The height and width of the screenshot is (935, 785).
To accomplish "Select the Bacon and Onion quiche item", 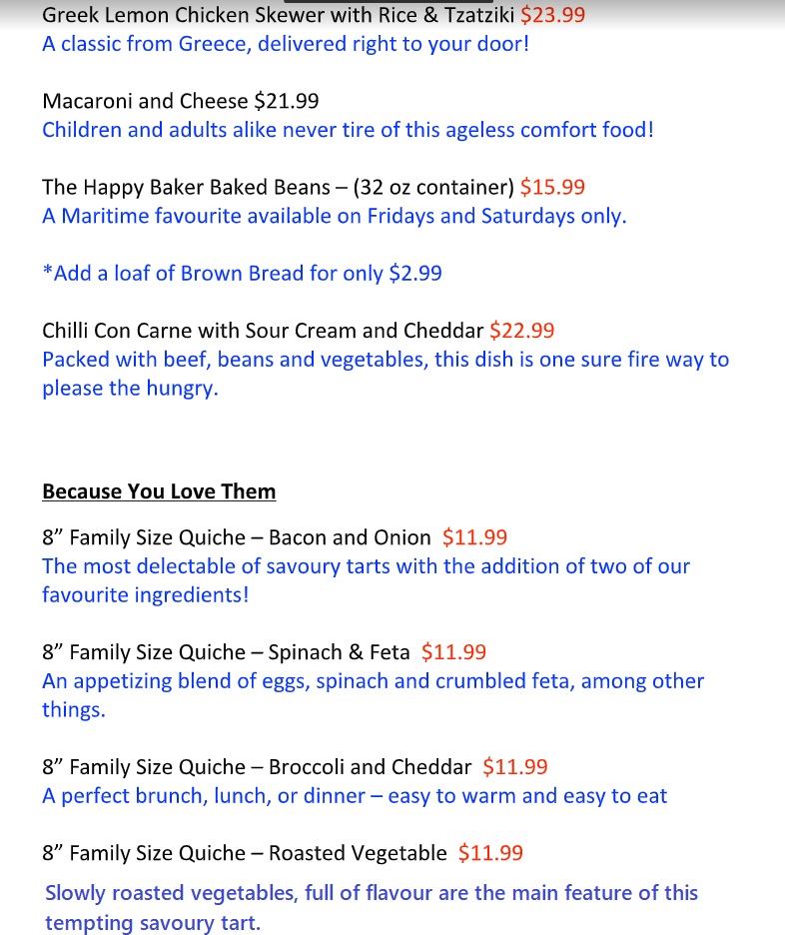I will [237, 537].
